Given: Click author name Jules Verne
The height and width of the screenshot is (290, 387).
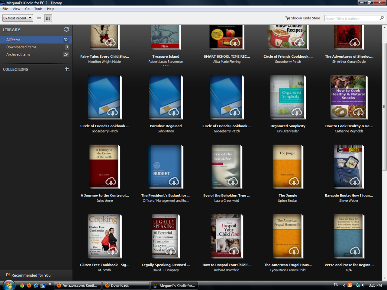Looking at the screenshot, I should pyautogui.click(x=105, y=201).
